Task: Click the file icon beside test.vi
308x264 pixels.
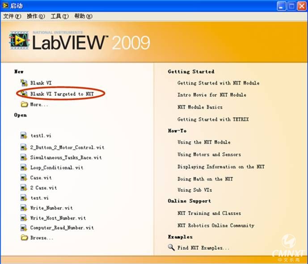Action: (x=24, y=198)
